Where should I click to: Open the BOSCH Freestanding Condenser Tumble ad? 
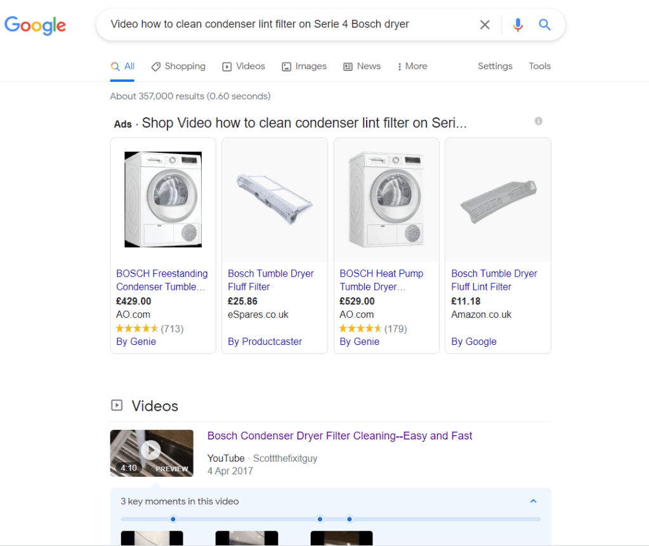click(162, 280)
